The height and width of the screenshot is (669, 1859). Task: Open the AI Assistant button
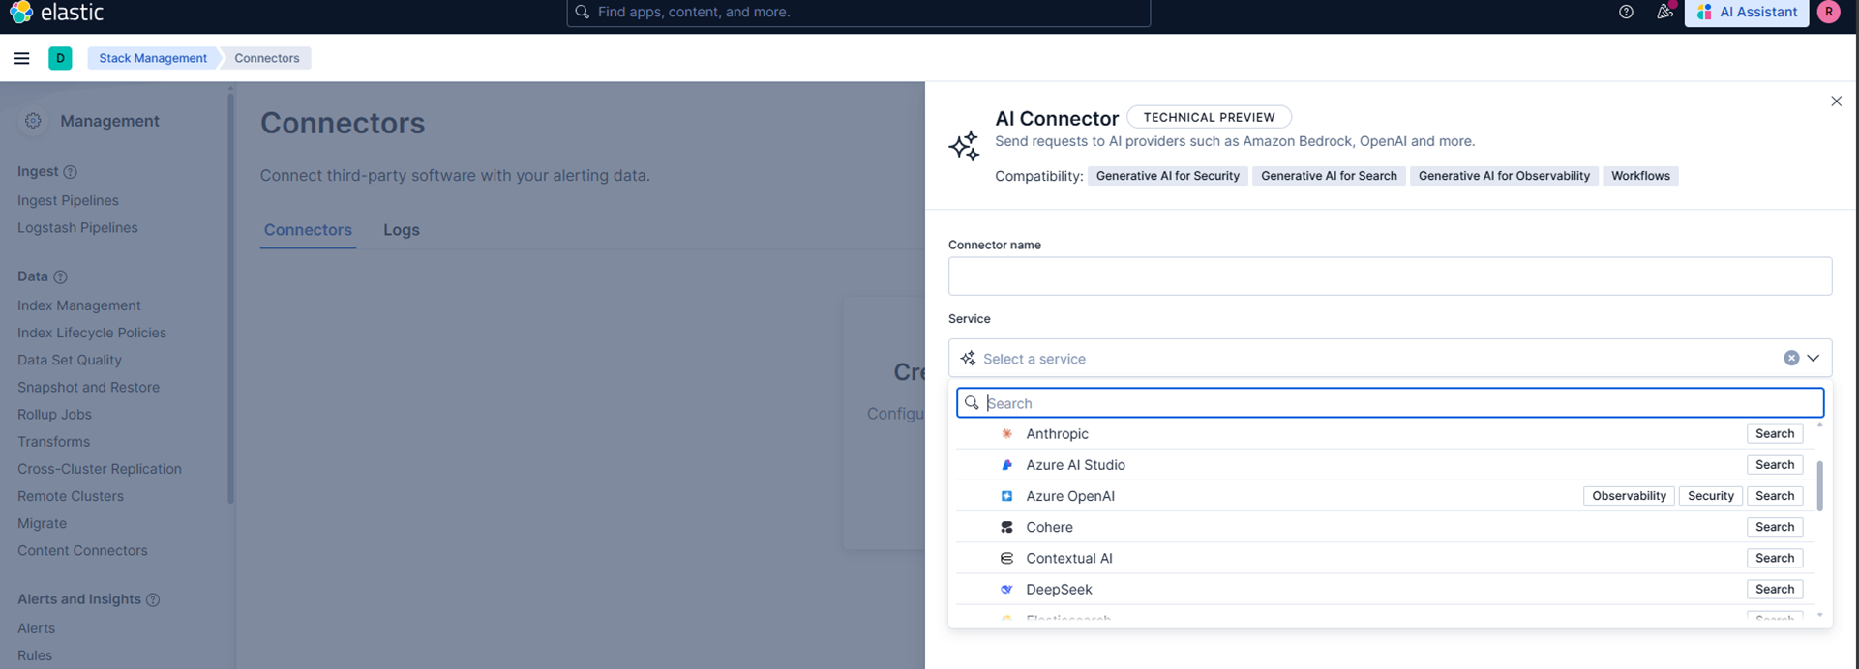coord(1747,12)
